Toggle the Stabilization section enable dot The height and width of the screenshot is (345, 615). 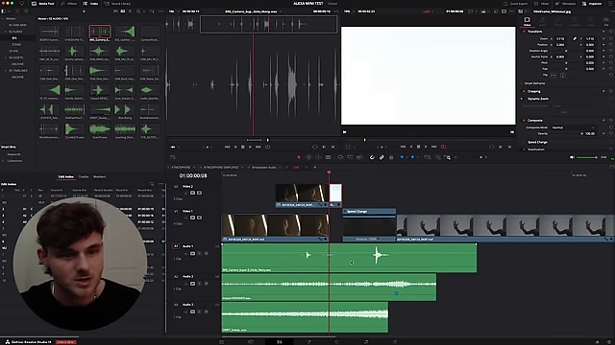tap(524, 149)
